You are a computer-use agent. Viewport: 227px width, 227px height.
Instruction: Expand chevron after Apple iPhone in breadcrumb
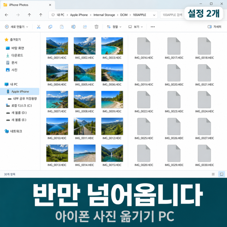tap(91, 15)
